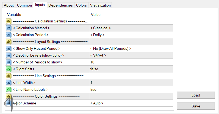The height and width of the screenshot is (114, 219).
Task: Open the Visualization tab
Action: [100, 5]
